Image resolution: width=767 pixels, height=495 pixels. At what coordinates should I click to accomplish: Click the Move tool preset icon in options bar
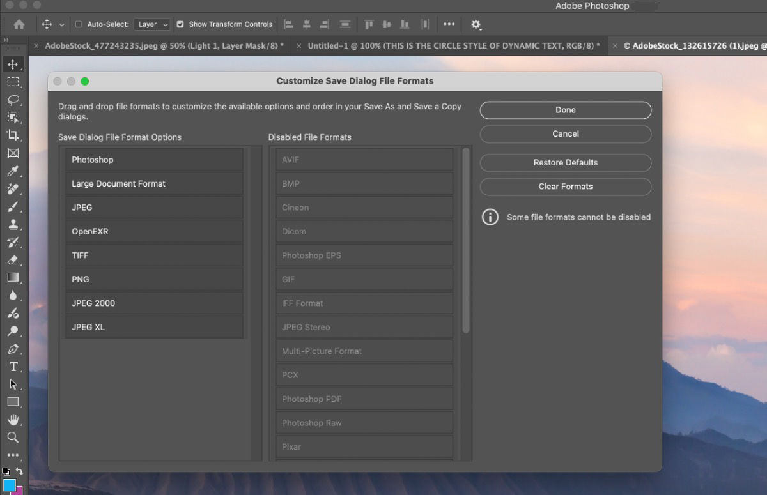pyautogui.click(x=47, y=24)
